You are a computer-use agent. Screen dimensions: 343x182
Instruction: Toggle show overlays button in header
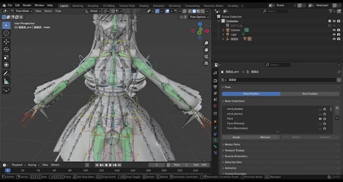pyautogui.click(x=167, y=11)
